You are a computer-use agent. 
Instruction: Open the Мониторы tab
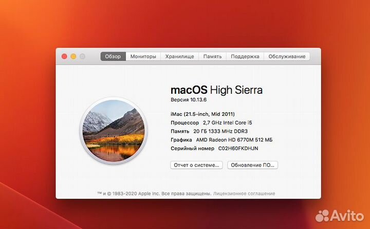click(x=143, y=56)
